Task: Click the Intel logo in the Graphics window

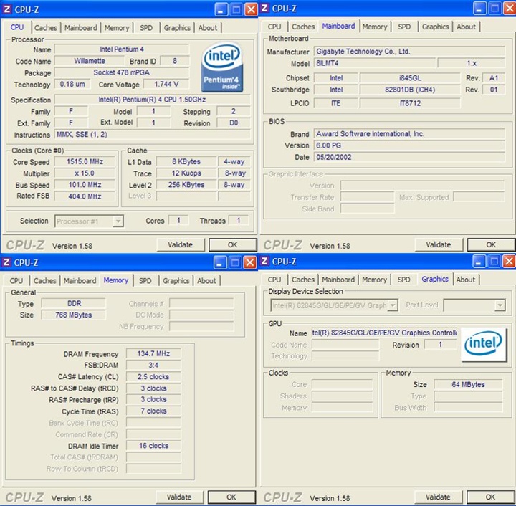Action: point(484,344)
